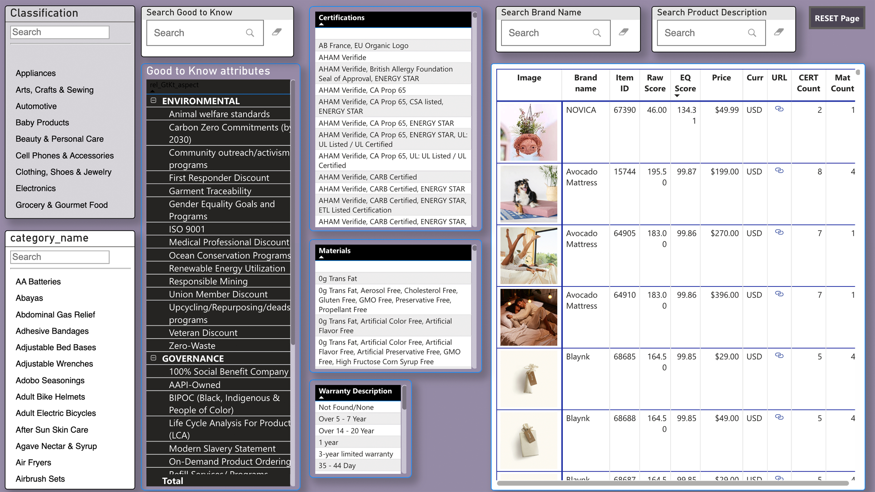Clear the Brand Name search with the eraser icon
Screen dimensions: 875x492
pyautogui.click(x=624, y=32)
